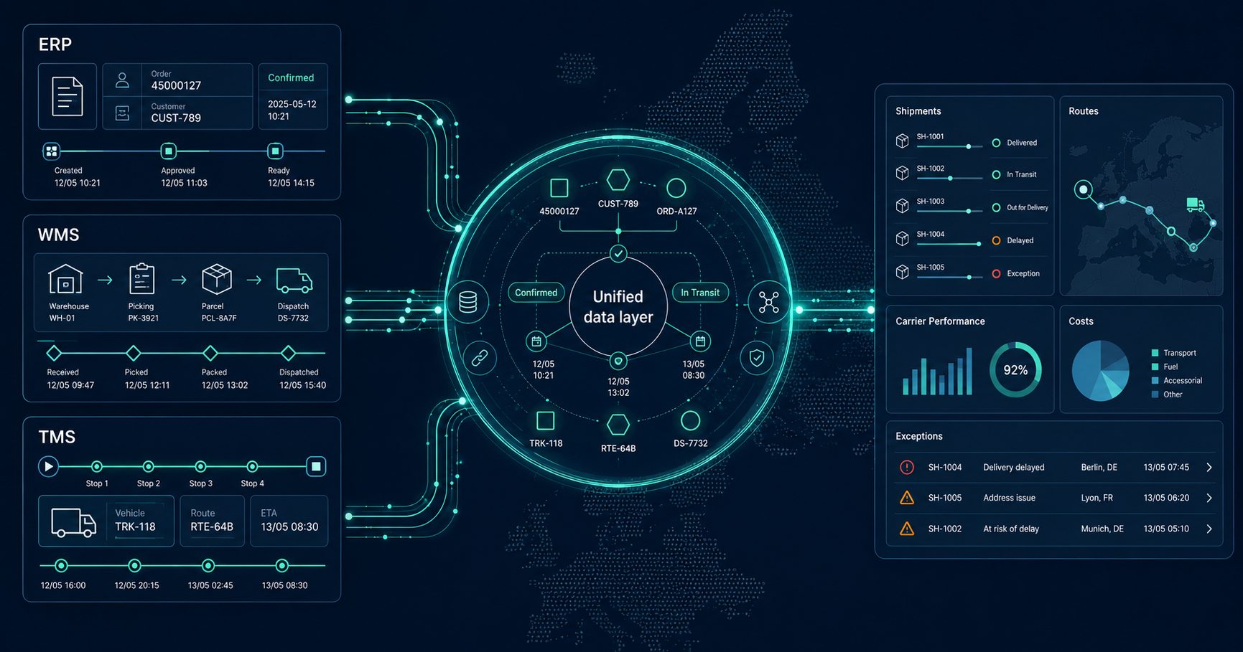This screenshot has height=652, width=1243.
Task: Click the hexagon node labeled CUST-789
Action: tap(618, 180)
